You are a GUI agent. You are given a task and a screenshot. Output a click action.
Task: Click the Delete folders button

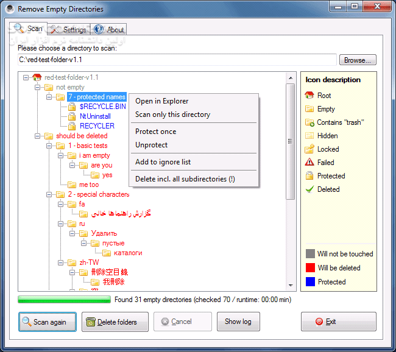[115, 322]
